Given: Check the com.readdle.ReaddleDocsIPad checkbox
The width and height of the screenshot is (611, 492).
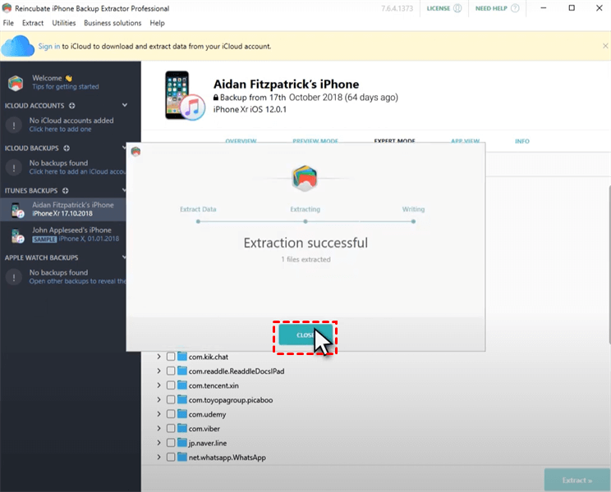Looking at the screenshot, I should coord(171,371).
